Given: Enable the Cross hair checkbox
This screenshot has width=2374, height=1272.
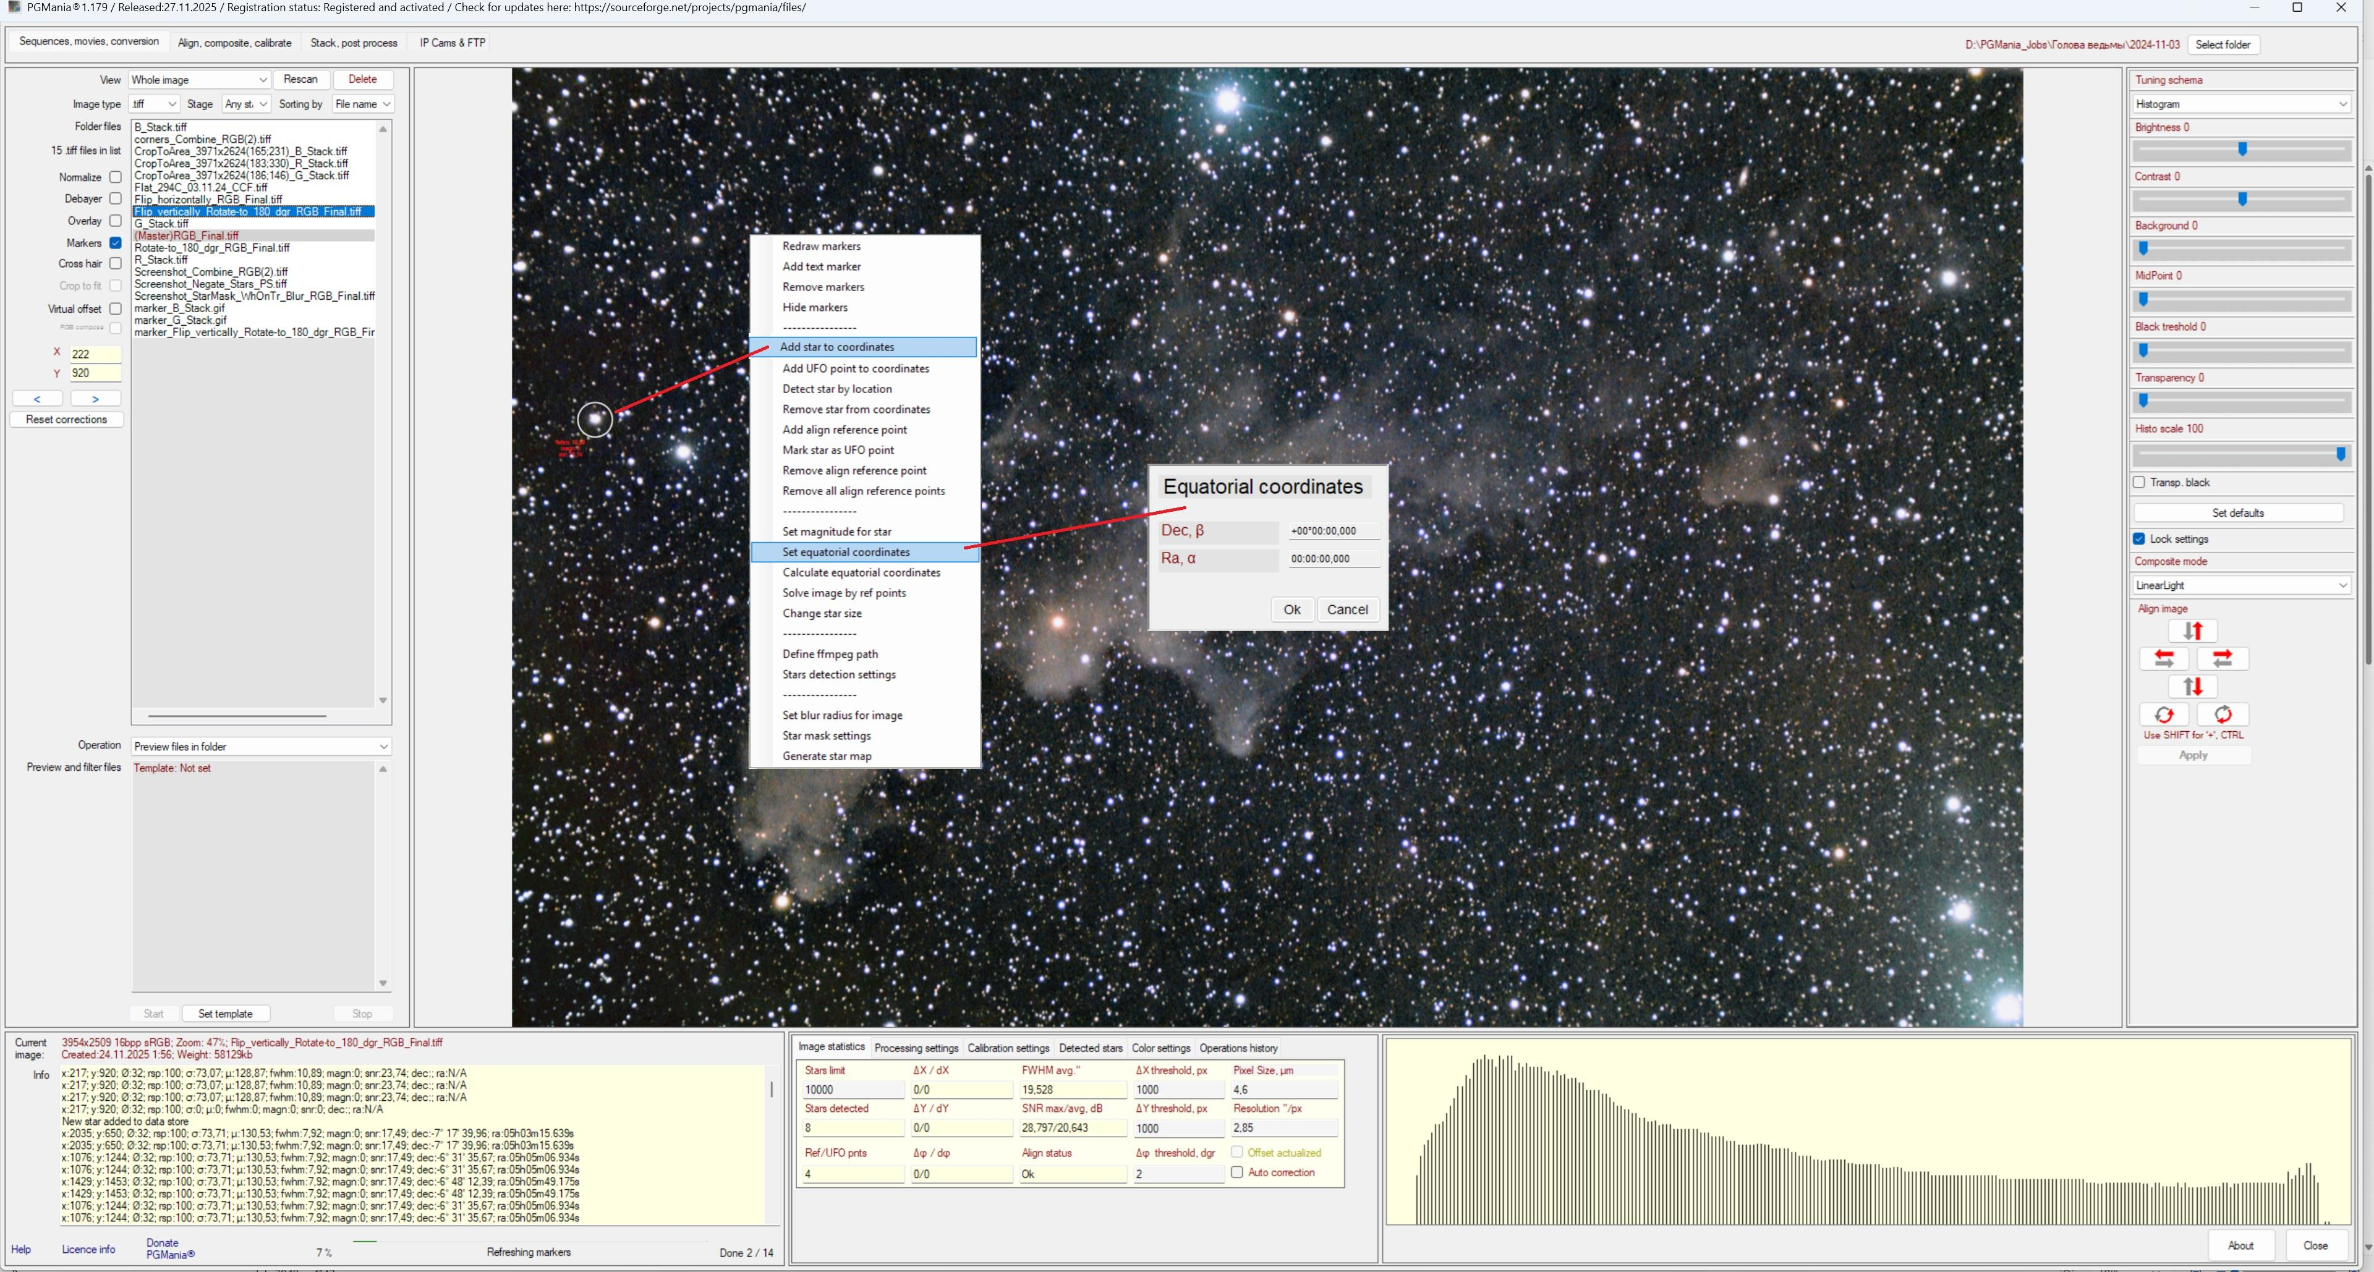Looking at the screenshot, I should pyautogui.click(x=115, y=265).
